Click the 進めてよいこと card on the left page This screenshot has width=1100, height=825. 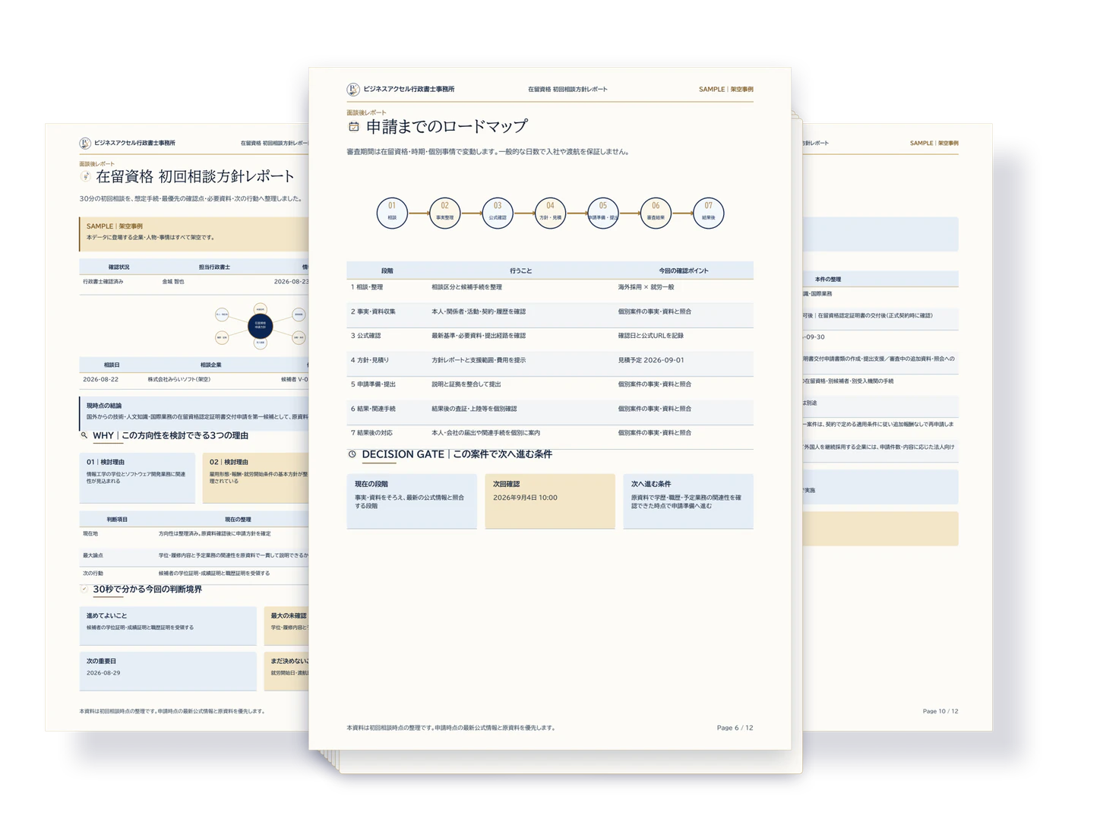pyautogui.click(x=168, y=626)
